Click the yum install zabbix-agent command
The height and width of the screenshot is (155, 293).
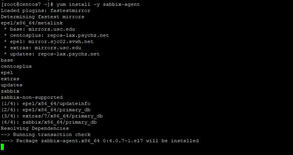pos(98,4)
